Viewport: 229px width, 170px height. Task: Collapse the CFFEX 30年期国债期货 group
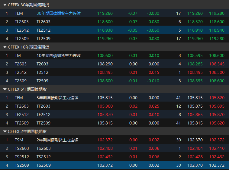tap(5, 5)
